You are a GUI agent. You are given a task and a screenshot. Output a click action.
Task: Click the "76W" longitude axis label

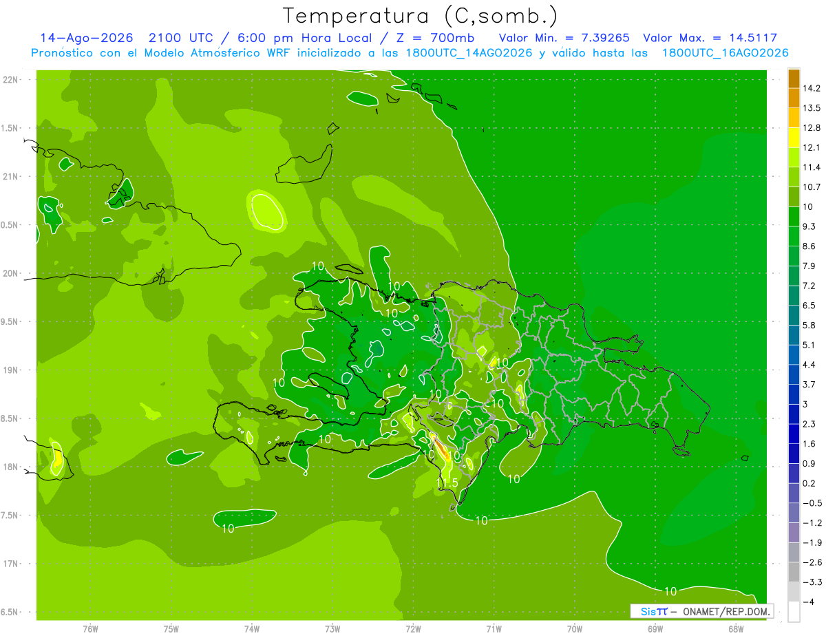(90, 629)
